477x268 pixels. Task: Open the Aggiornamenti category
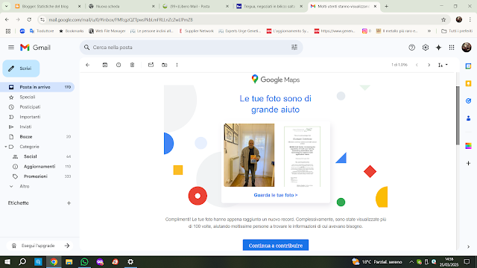pos(40,167)
